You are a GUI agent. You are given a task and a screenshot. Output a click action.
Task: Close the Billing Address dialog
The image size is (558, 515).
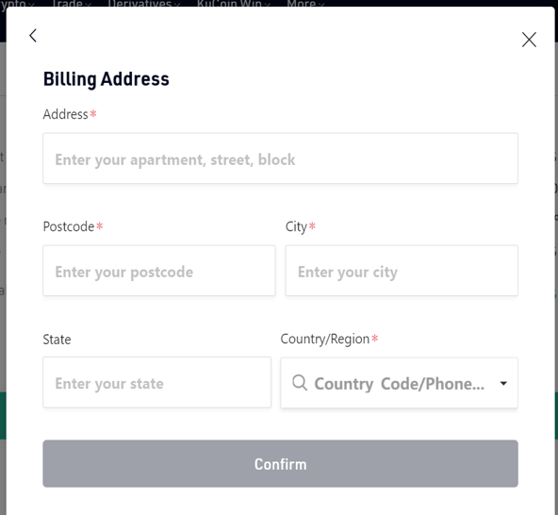click(529, 40)
